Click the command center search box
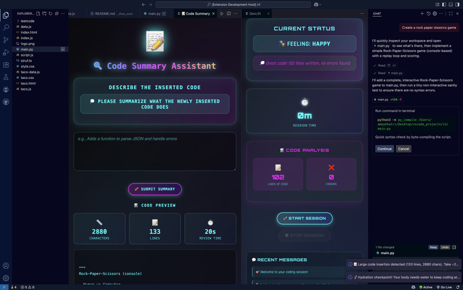The width and height of the screenshot is (463, 290). (233, 5)
